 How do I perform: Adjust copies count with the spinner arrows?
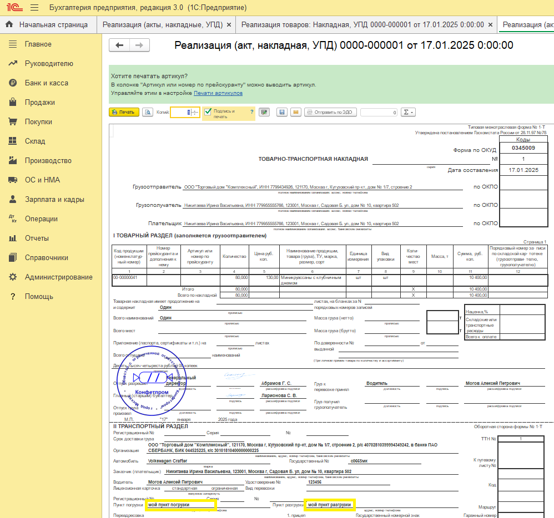195,112
